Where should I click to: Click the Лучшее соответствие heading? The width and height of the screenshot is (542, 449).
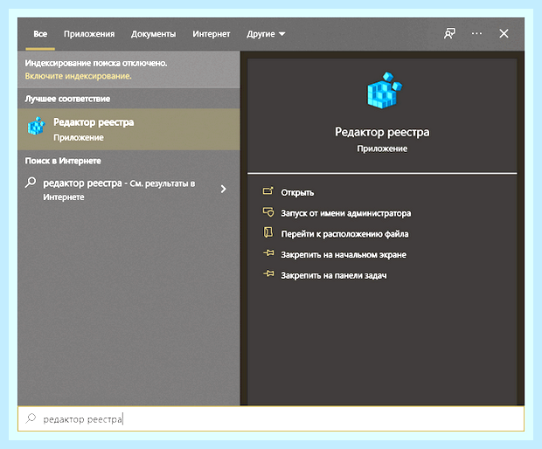click(x=67, y=99)
